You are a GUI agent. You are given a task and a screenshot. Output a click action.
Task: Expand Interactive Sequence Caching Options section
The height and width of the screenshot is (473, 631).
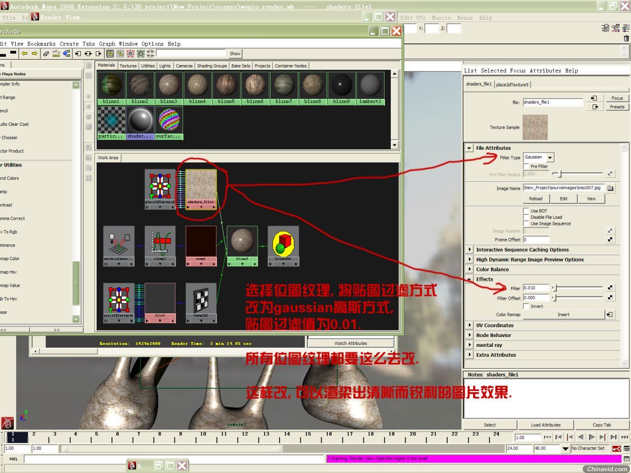(469, 250)
